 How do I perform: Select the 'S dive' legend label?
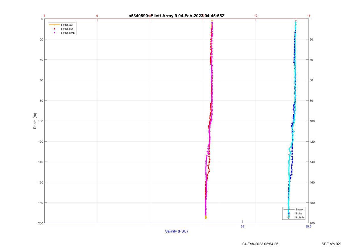click(x=299, y=213)
